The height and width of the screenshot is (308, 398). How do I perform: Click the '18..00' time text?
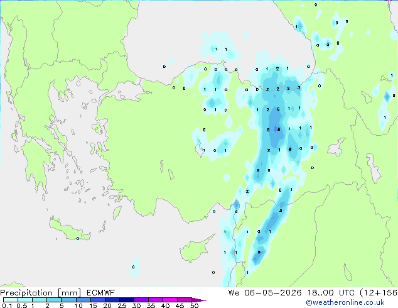point(320,293)
